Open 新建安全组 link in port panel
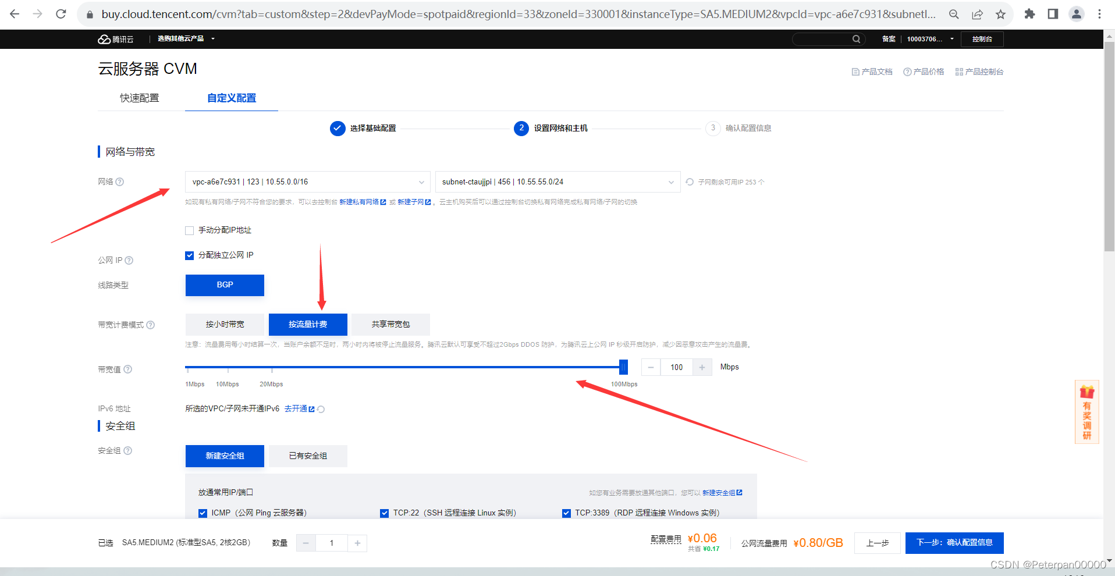The image size is (1115, 576). click(x=722, y=493)
